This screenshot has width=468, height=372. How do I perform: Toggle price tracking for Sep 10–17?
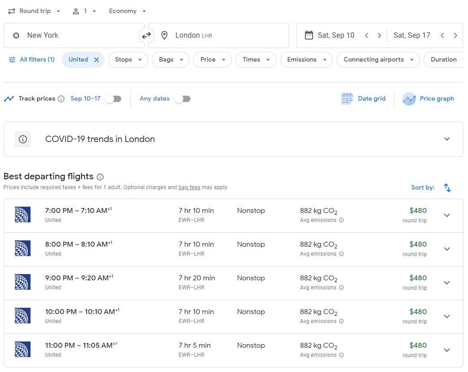point(113,99)
